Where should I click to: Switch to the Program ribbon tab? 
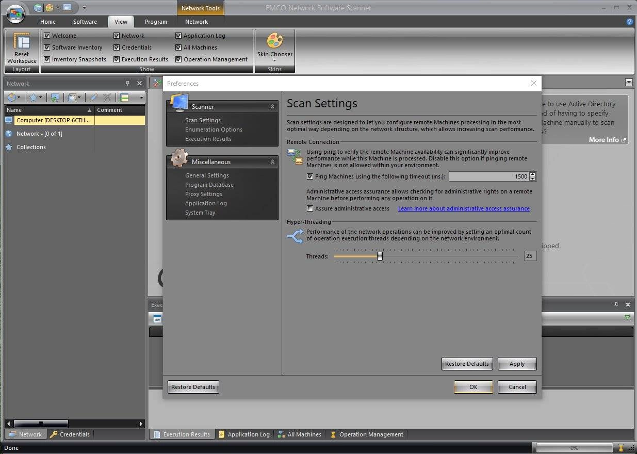coord(156,22)
